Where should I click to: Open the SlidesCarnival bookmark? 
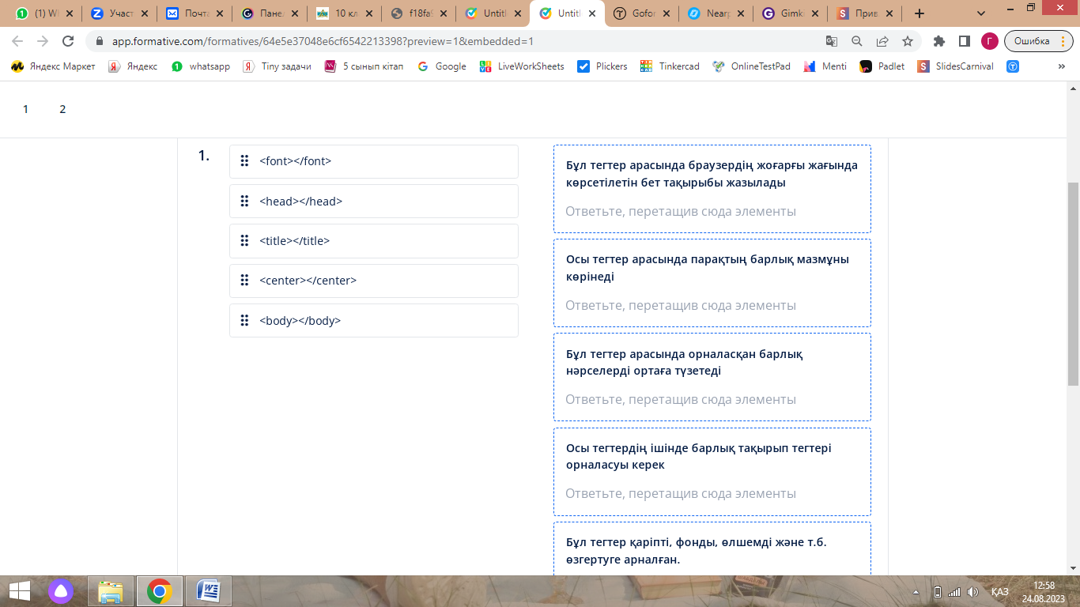tap(956, 66)
